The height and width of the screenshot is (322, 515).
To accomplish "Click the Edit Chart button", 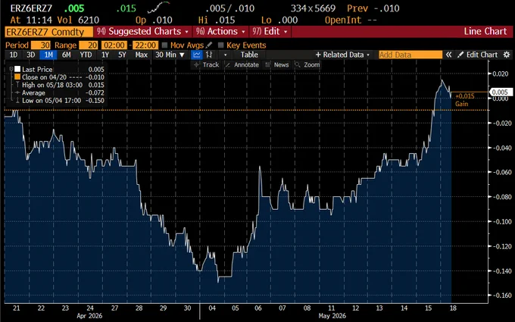I will tap(478, 55).
